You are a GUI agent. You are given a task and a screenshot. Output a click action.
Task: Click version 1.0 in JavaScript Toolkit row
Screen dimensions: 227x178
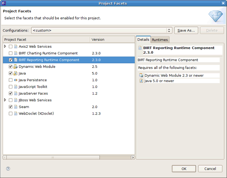(x=95, y=87)
